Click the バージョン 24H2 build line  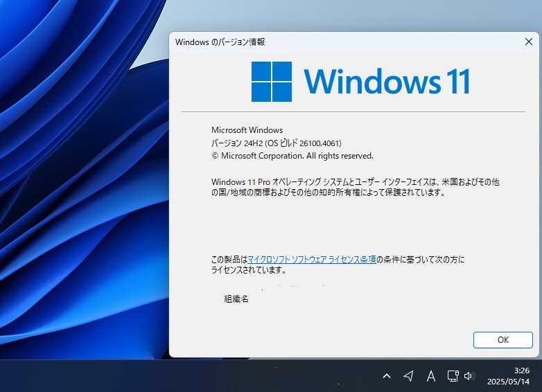coord(276,143)
